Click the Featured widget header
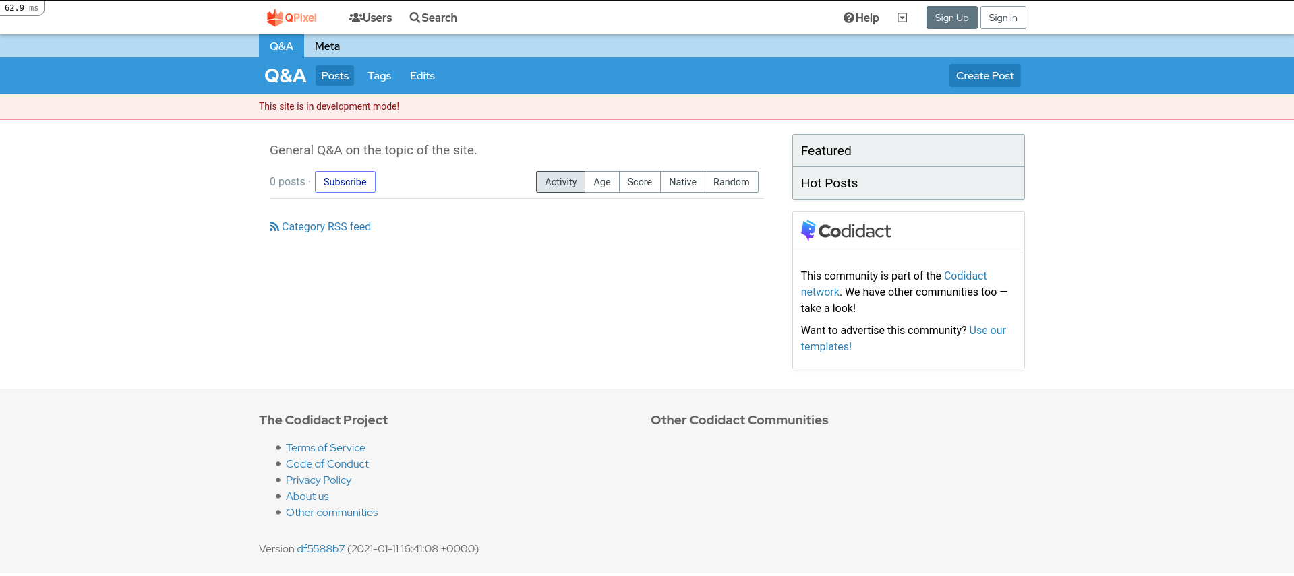Image resolution: width=1294 pixels, height=576 pixels. click(908, 151)
